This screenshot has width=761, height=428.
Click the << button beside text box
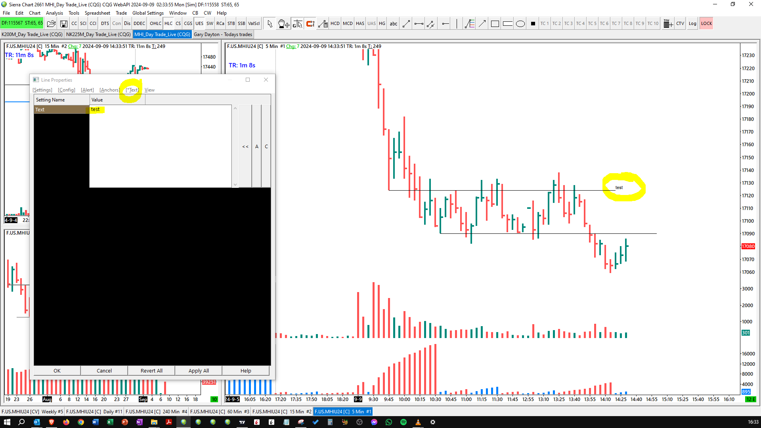coord(245,147)
